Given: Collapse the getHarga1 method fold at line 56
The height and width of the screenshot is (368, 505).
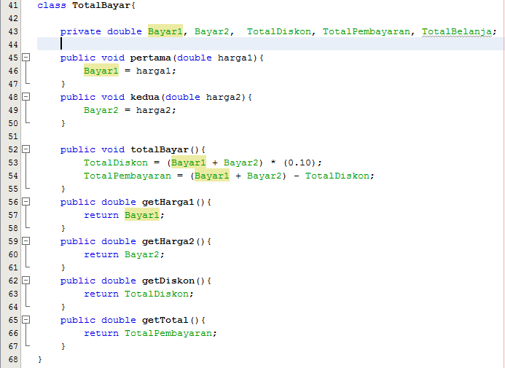Looking at the screenshot, I should tap(26, 202).
